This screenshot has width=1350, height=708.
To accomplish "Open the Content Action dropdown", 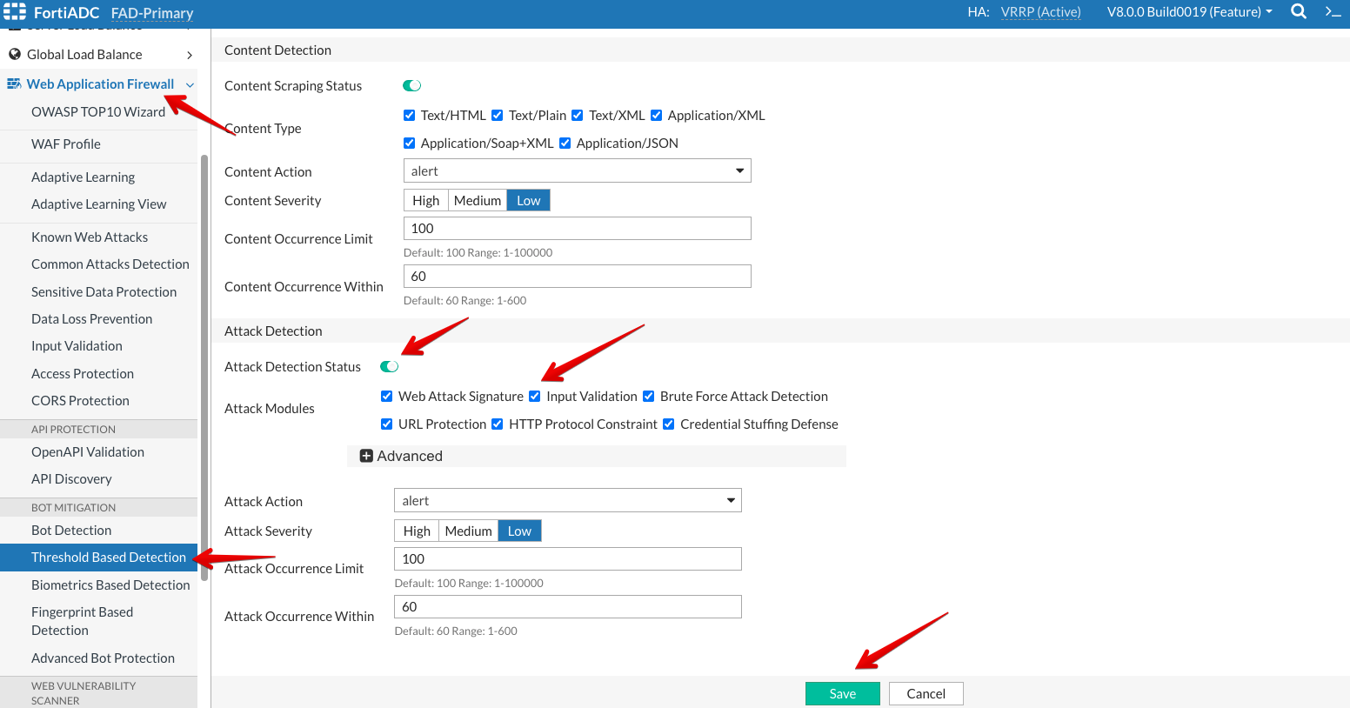I will [x=577, y=171].
